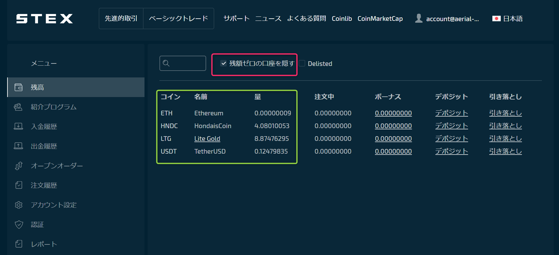Viewport: 559px width, 255px height.
Task: Click the ETH bonus amount link
Action: 393,113
